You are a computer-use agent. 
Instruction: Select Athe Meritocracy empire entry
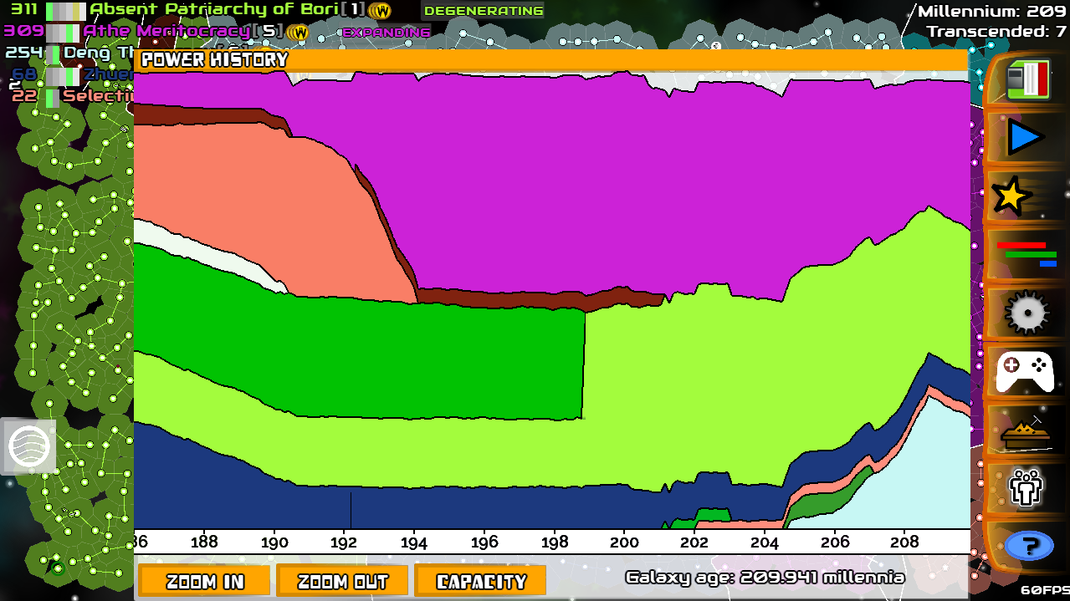point(167,32)
